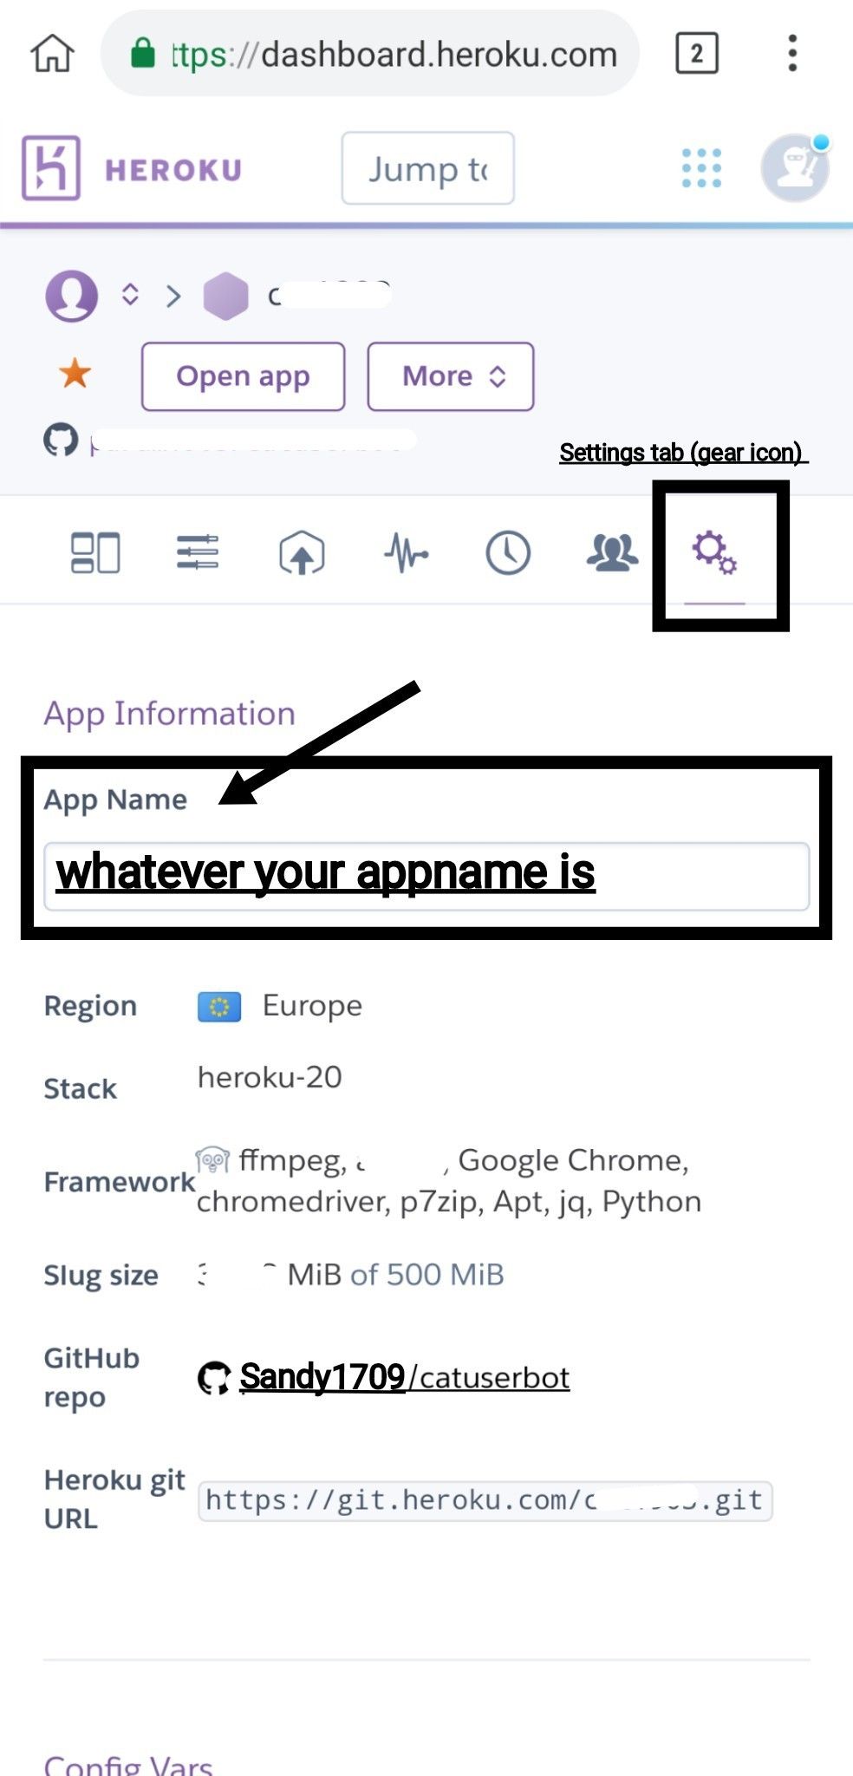Switch to the Access people tab
This screenshot has width=853, height=1776.
click(612, 552)
